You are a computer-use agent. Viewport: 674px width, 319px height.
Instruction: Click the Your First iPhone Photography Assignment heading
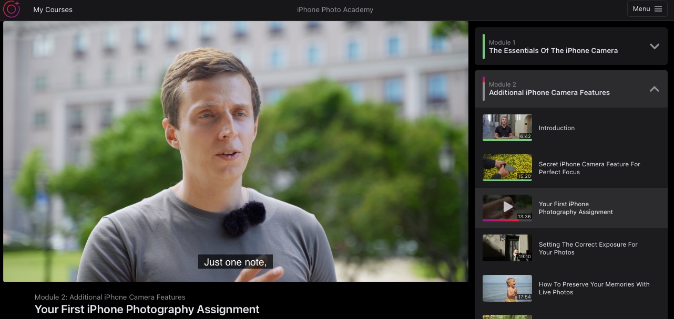(147, 310)
